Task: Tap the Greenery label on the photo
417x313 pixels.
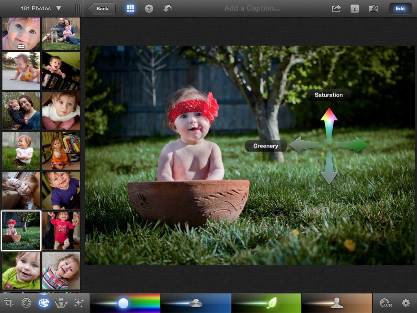Action: pyautogui.click(x=266, y=145)
